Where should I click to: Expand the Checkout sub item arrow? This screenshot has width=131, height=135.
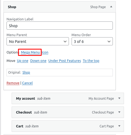(119, 112)
